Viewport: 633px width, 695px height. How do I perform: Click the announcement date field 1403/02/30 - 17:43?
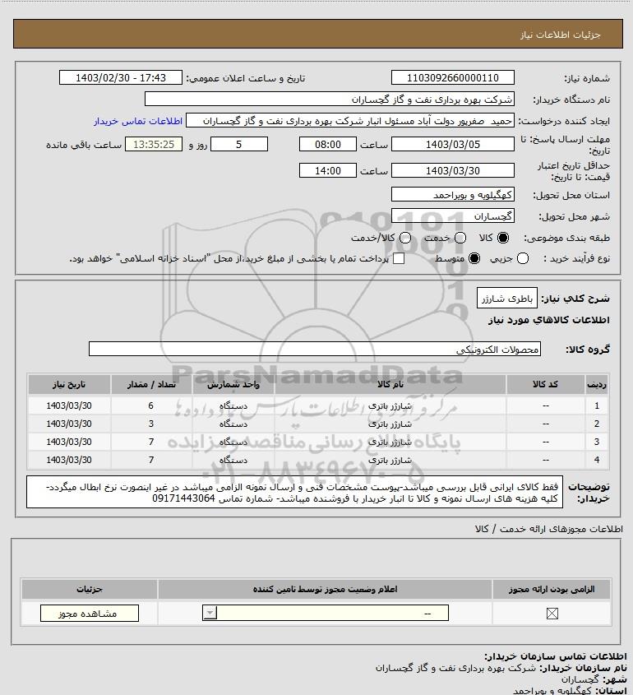click(x=121, y=77)
